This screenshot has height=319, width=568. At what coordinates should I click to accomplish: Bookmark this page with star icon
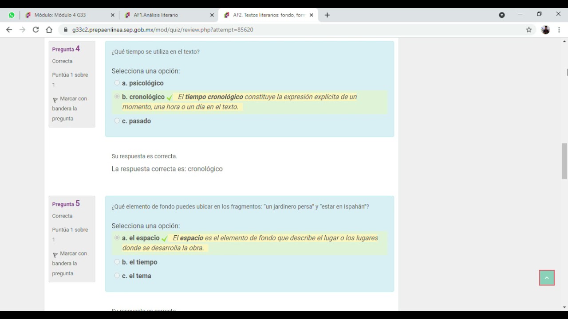coord(529,30)
